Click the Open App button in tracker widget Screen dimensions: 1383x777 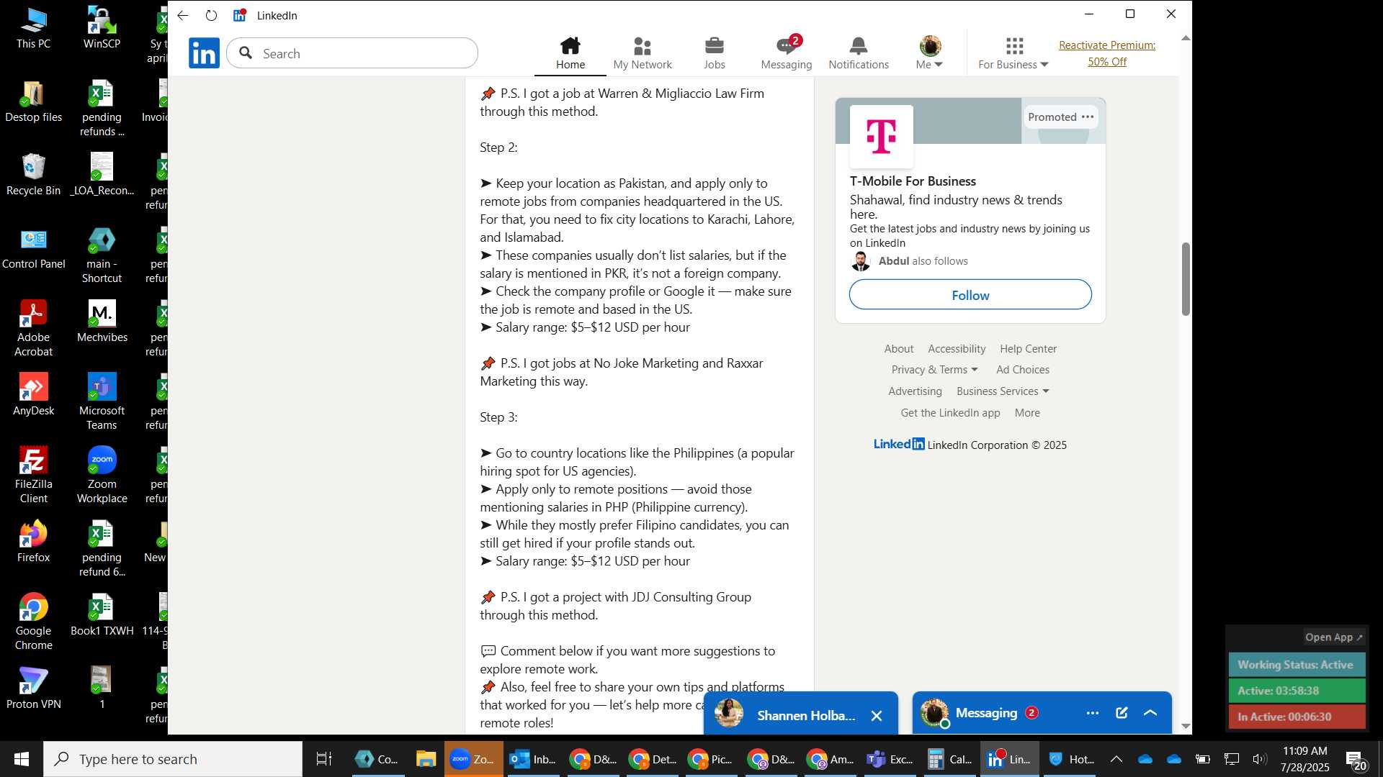tap(1334, 637)
